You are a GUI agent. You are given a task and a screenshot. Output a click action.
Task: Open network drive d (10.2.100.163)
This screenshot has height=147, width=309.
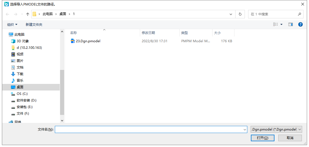[29, 47]
